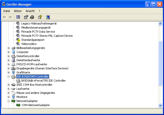The image size is (164, 115).
Task: Click the IDE ATA/ATAPI-Controller category icon
Action: [x=13, y=76]
